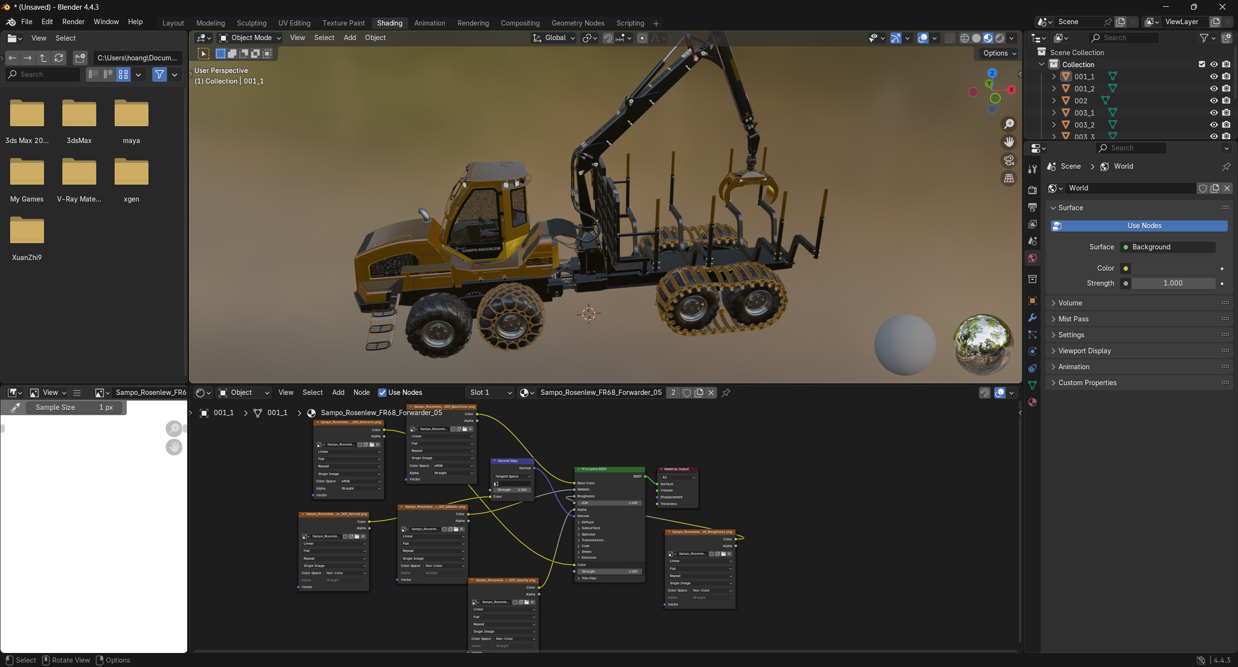Click the Background surface shader button
The image size is (1238, 667).
(x=1167, y=247)
